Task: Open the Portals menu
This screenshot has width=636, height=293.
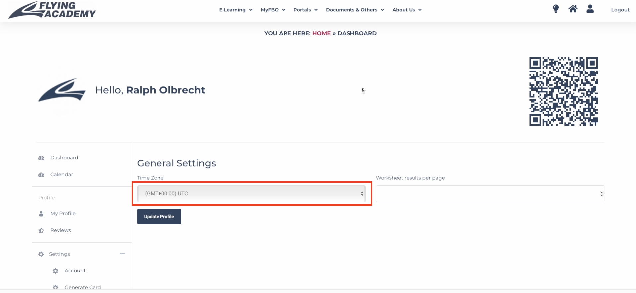Action: 305,10
